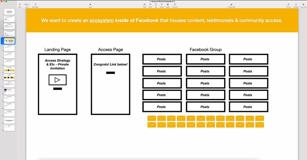This screenshot has width=307, height=160.
Task: Toggle the Animate inspector panel
Action: tap(296, 5)
